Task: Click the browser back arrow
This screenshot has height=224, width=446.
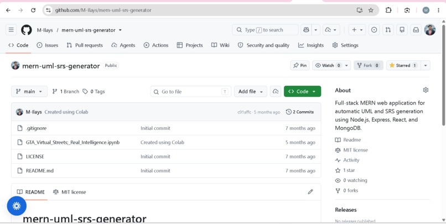Action: click(8, 11)
